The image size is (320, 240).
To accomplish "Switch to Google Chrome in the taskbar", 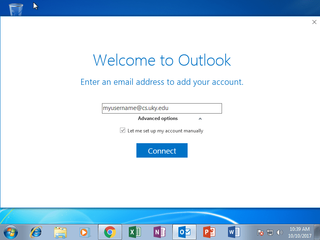I will click(x=110, y=232).
